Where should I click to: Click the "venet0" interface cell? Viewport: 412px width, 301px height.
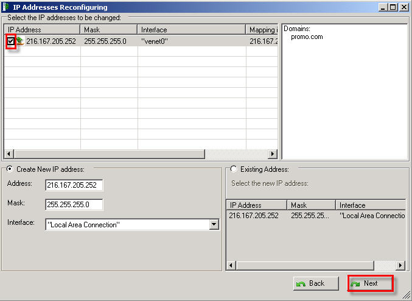pyautogui.click(x=154, y=41)
